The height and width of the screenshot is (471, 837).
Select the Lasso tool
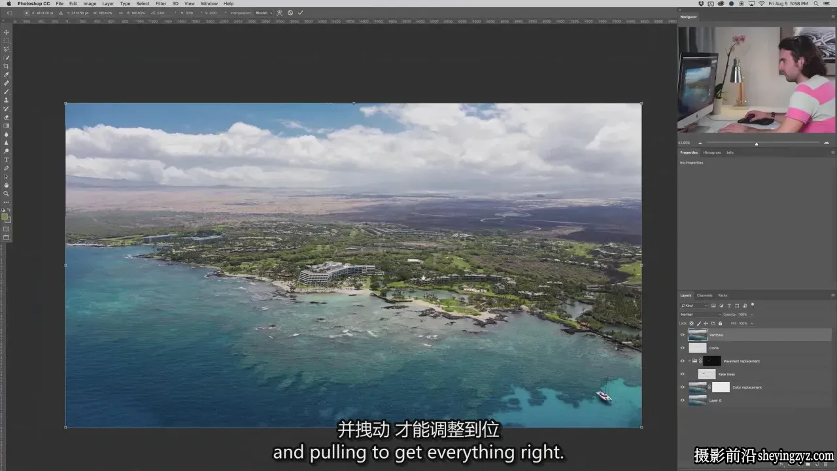click(7, 49)
